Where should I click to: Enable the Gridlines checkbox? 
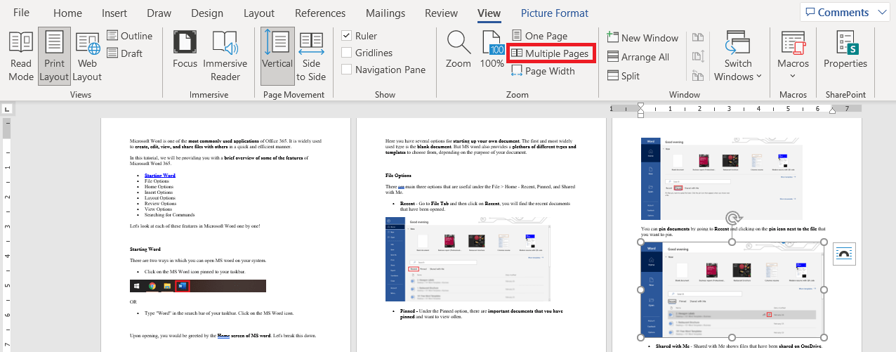[x=346, y=53]
